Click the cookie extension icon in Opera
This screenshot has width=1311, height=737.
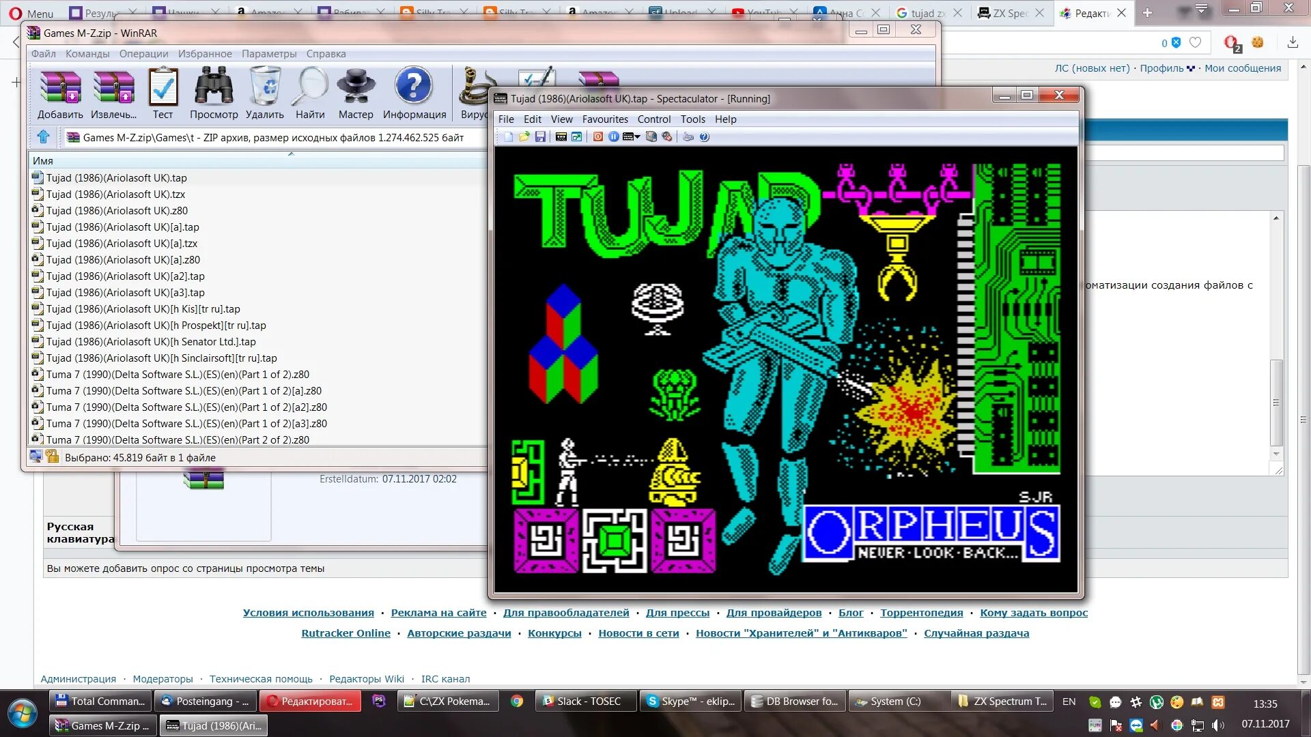(x=1257, y=42)
